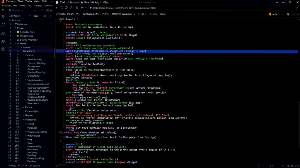
Task: Click the address field in the navigation bar
Action: 191,8
